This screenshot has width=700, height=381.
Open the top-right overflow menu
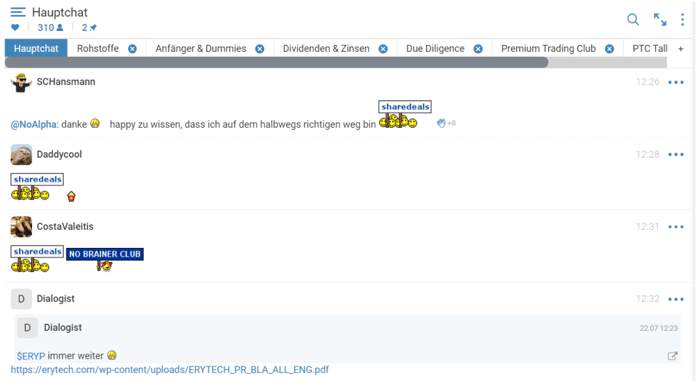[682, 19]
